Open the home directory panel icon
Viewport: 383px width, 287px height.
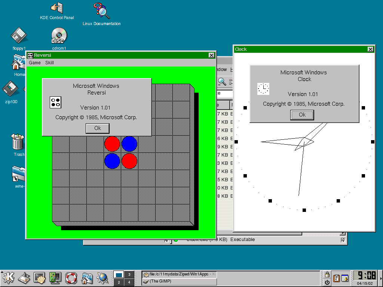click(87, 278)
